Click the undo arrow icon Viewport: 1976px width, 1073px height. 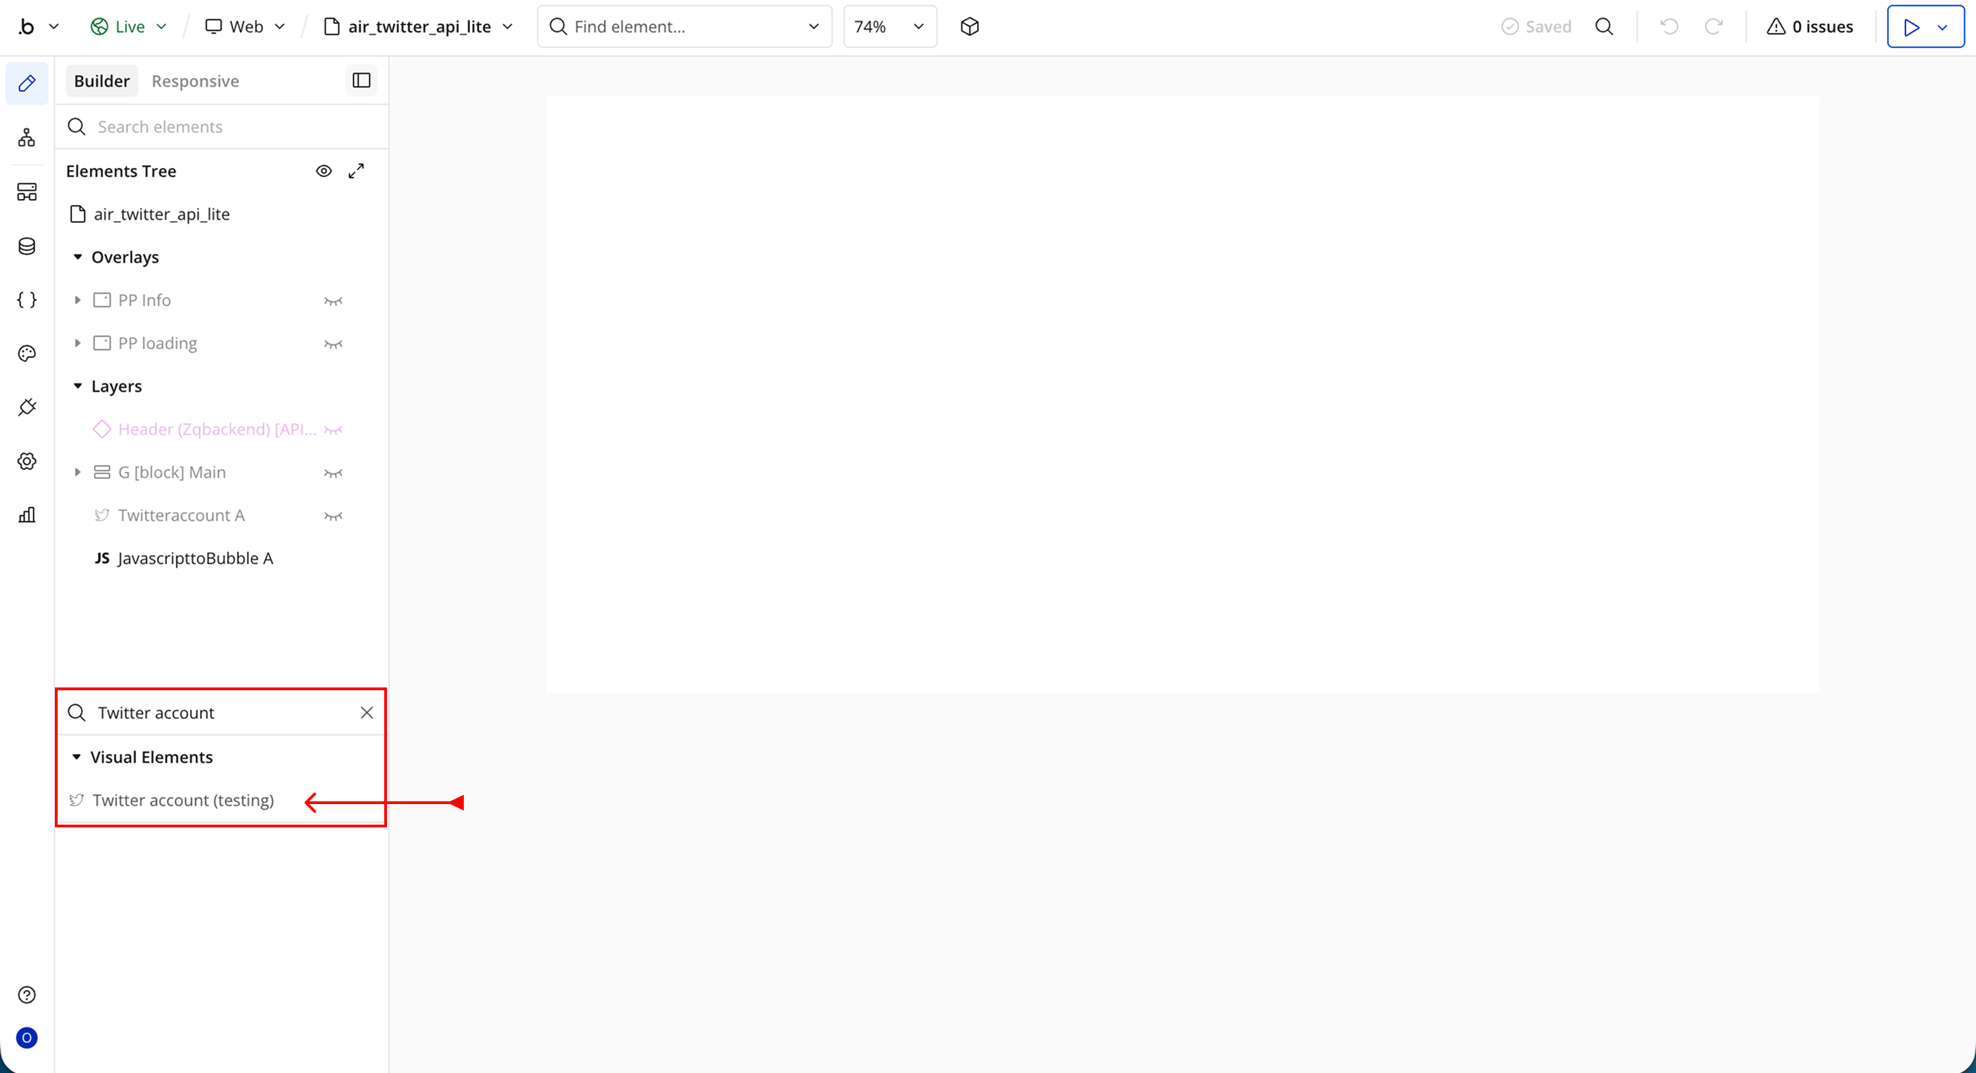point(1669,27)
